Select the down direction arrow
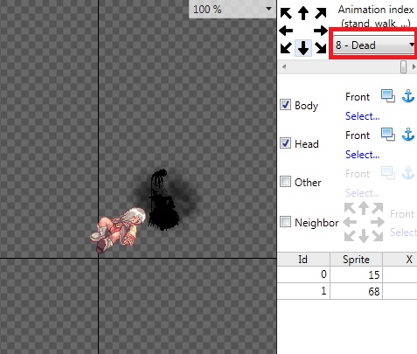Image resolution: width=417 pixels, height=354 pixels. click(x=303, y=48)
